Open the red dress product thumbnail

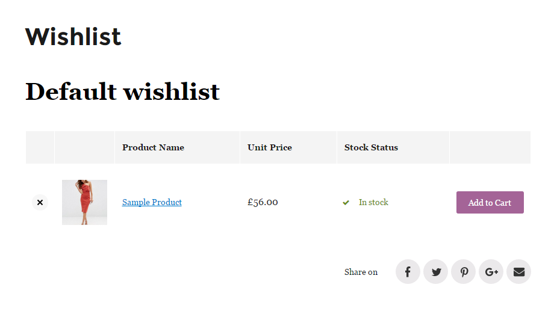point(84,202)
